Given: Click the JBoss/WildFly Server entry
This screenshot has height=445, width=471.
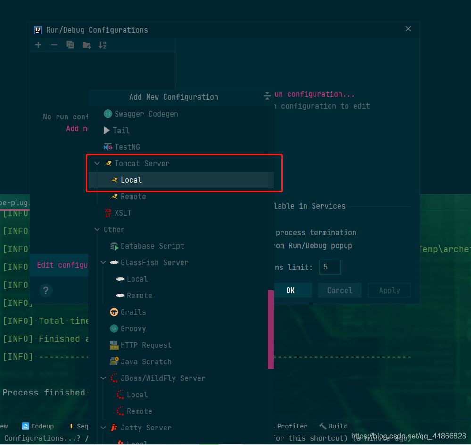Looking at the screenshot, I should (x=181, y=378).
